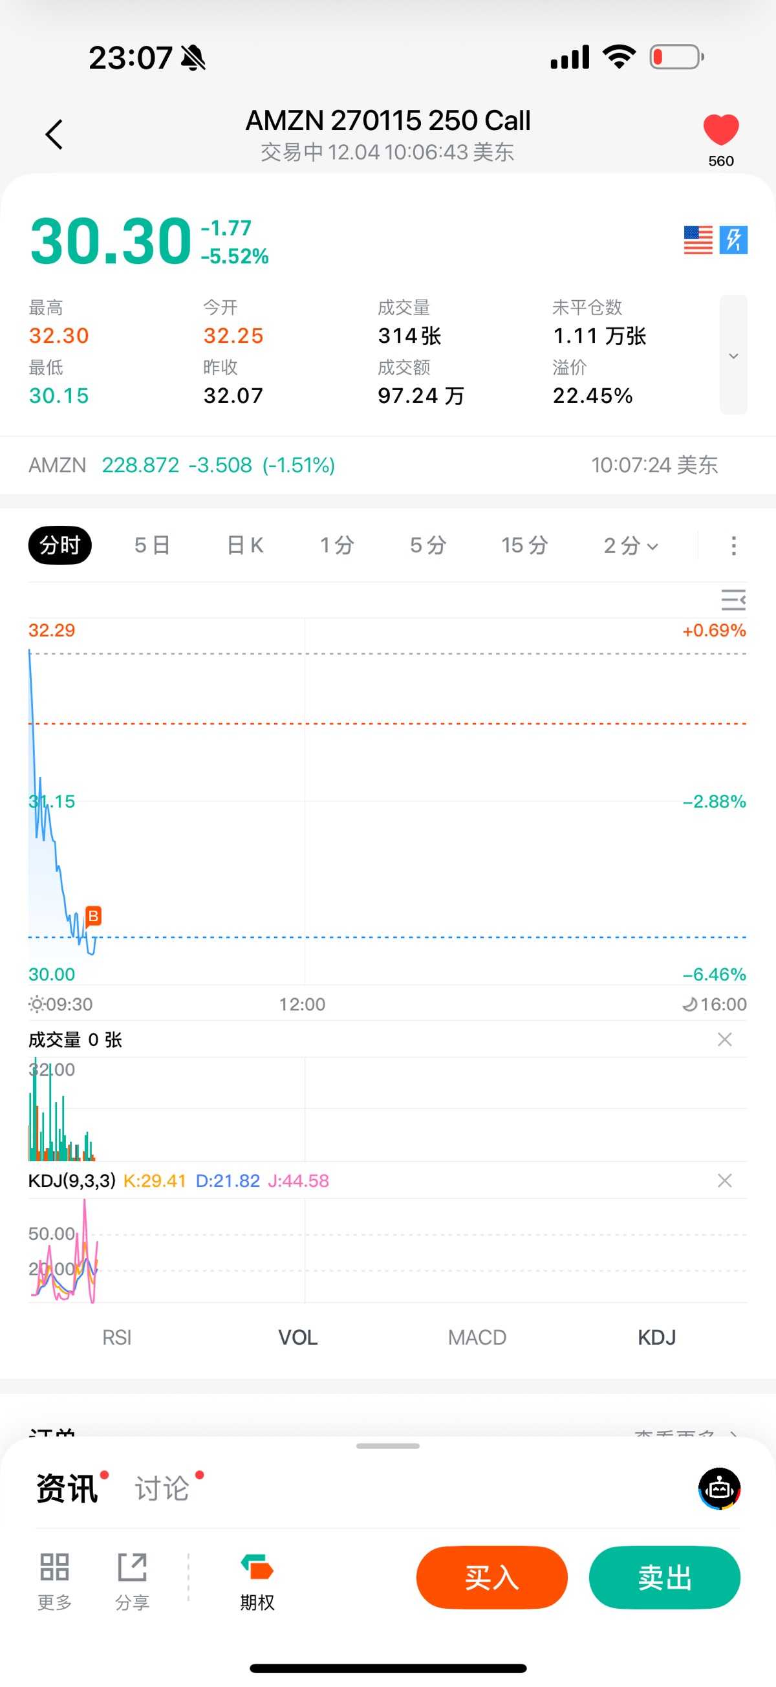Toggle the MACD indicator
The width and height of the screenshot is (776, 1687).
[x=477, y=1337]
